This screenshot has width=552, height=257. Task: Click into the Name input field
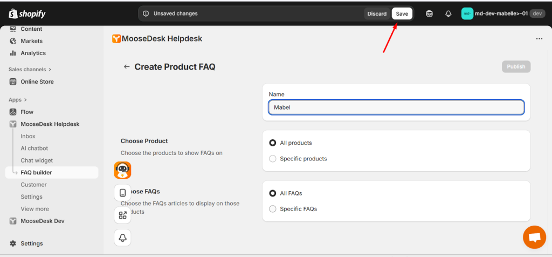point(396,107)
